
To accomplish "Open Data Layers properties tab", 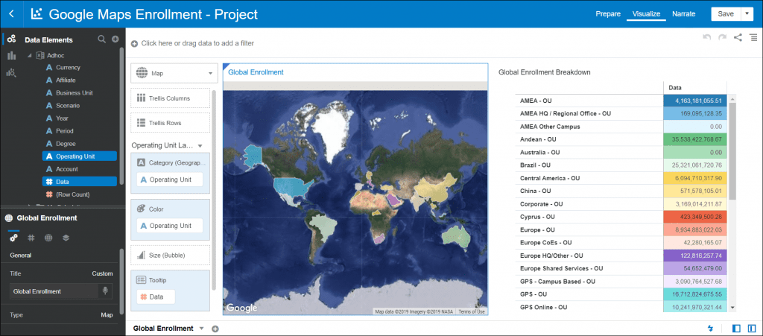I will (66, 238).
